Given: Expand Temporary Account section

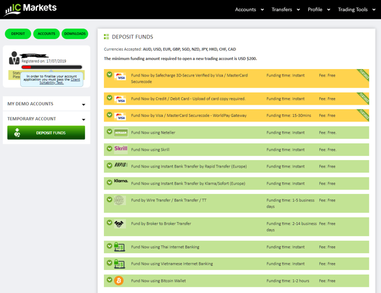Looking at the screenshot, I should click(46, 119).
